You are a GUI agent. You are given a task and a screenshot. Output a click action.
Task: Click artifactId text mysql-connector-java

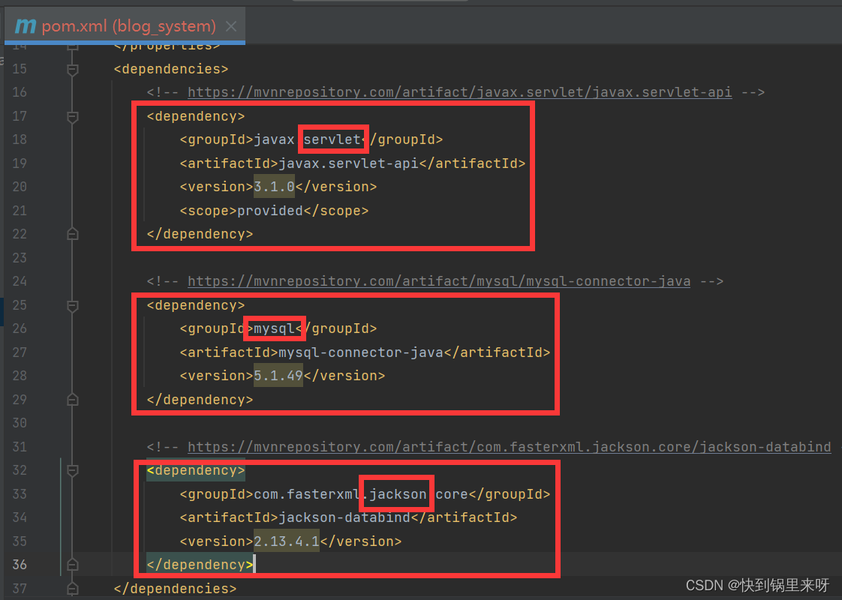coord(360,352)
